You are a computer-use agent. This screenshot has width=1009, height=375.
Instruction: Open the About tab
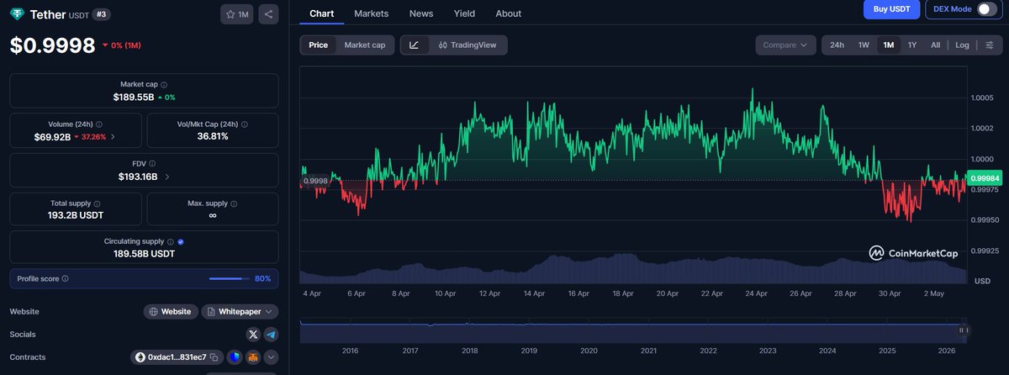coord(509,13)
